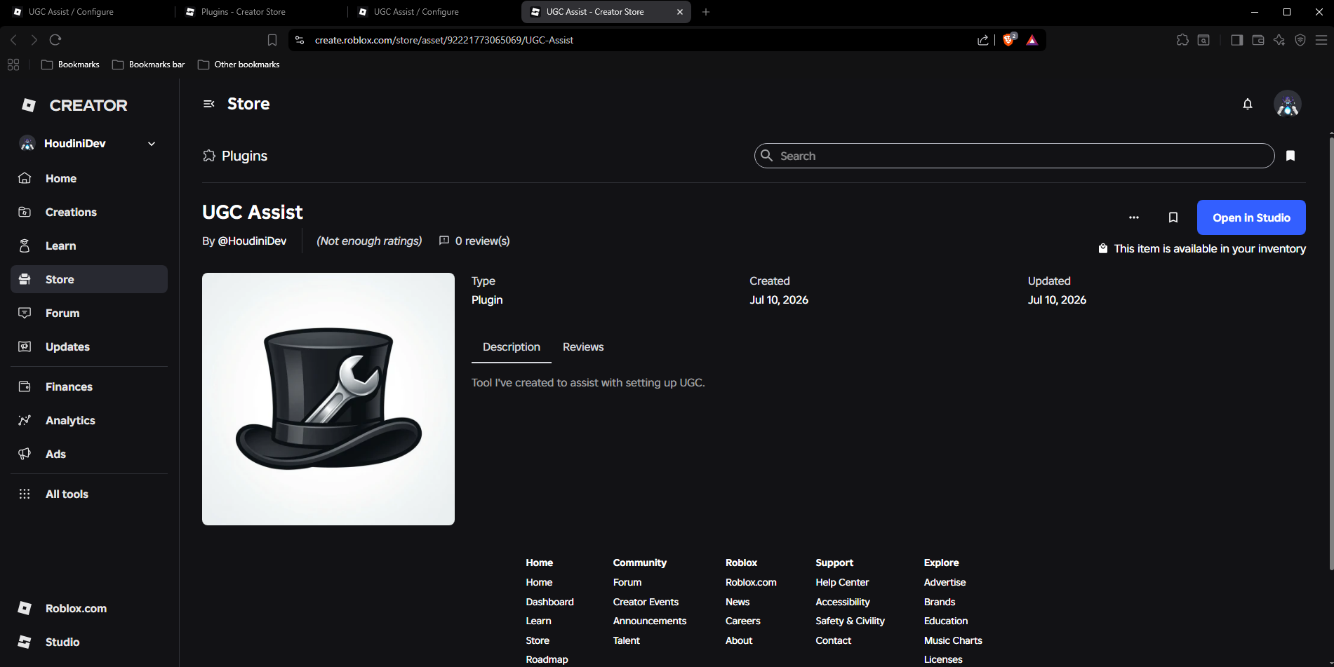Viewport: 1334px width, 667px height.
Task: Open notifications bell
Action: [1248, 104]
